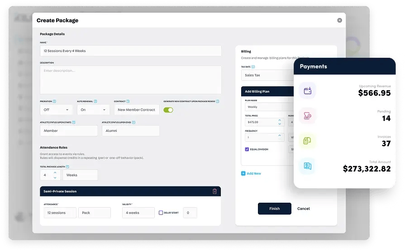Click the Total Package Length help icon
Image resolution: width=405 pixels, height=251 pixels.
pyautogui.click(x=67, y=167)
